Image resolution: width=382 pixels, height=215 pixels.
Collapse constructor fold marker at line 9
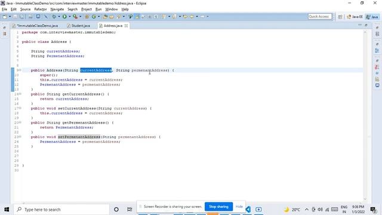point(20,70)
